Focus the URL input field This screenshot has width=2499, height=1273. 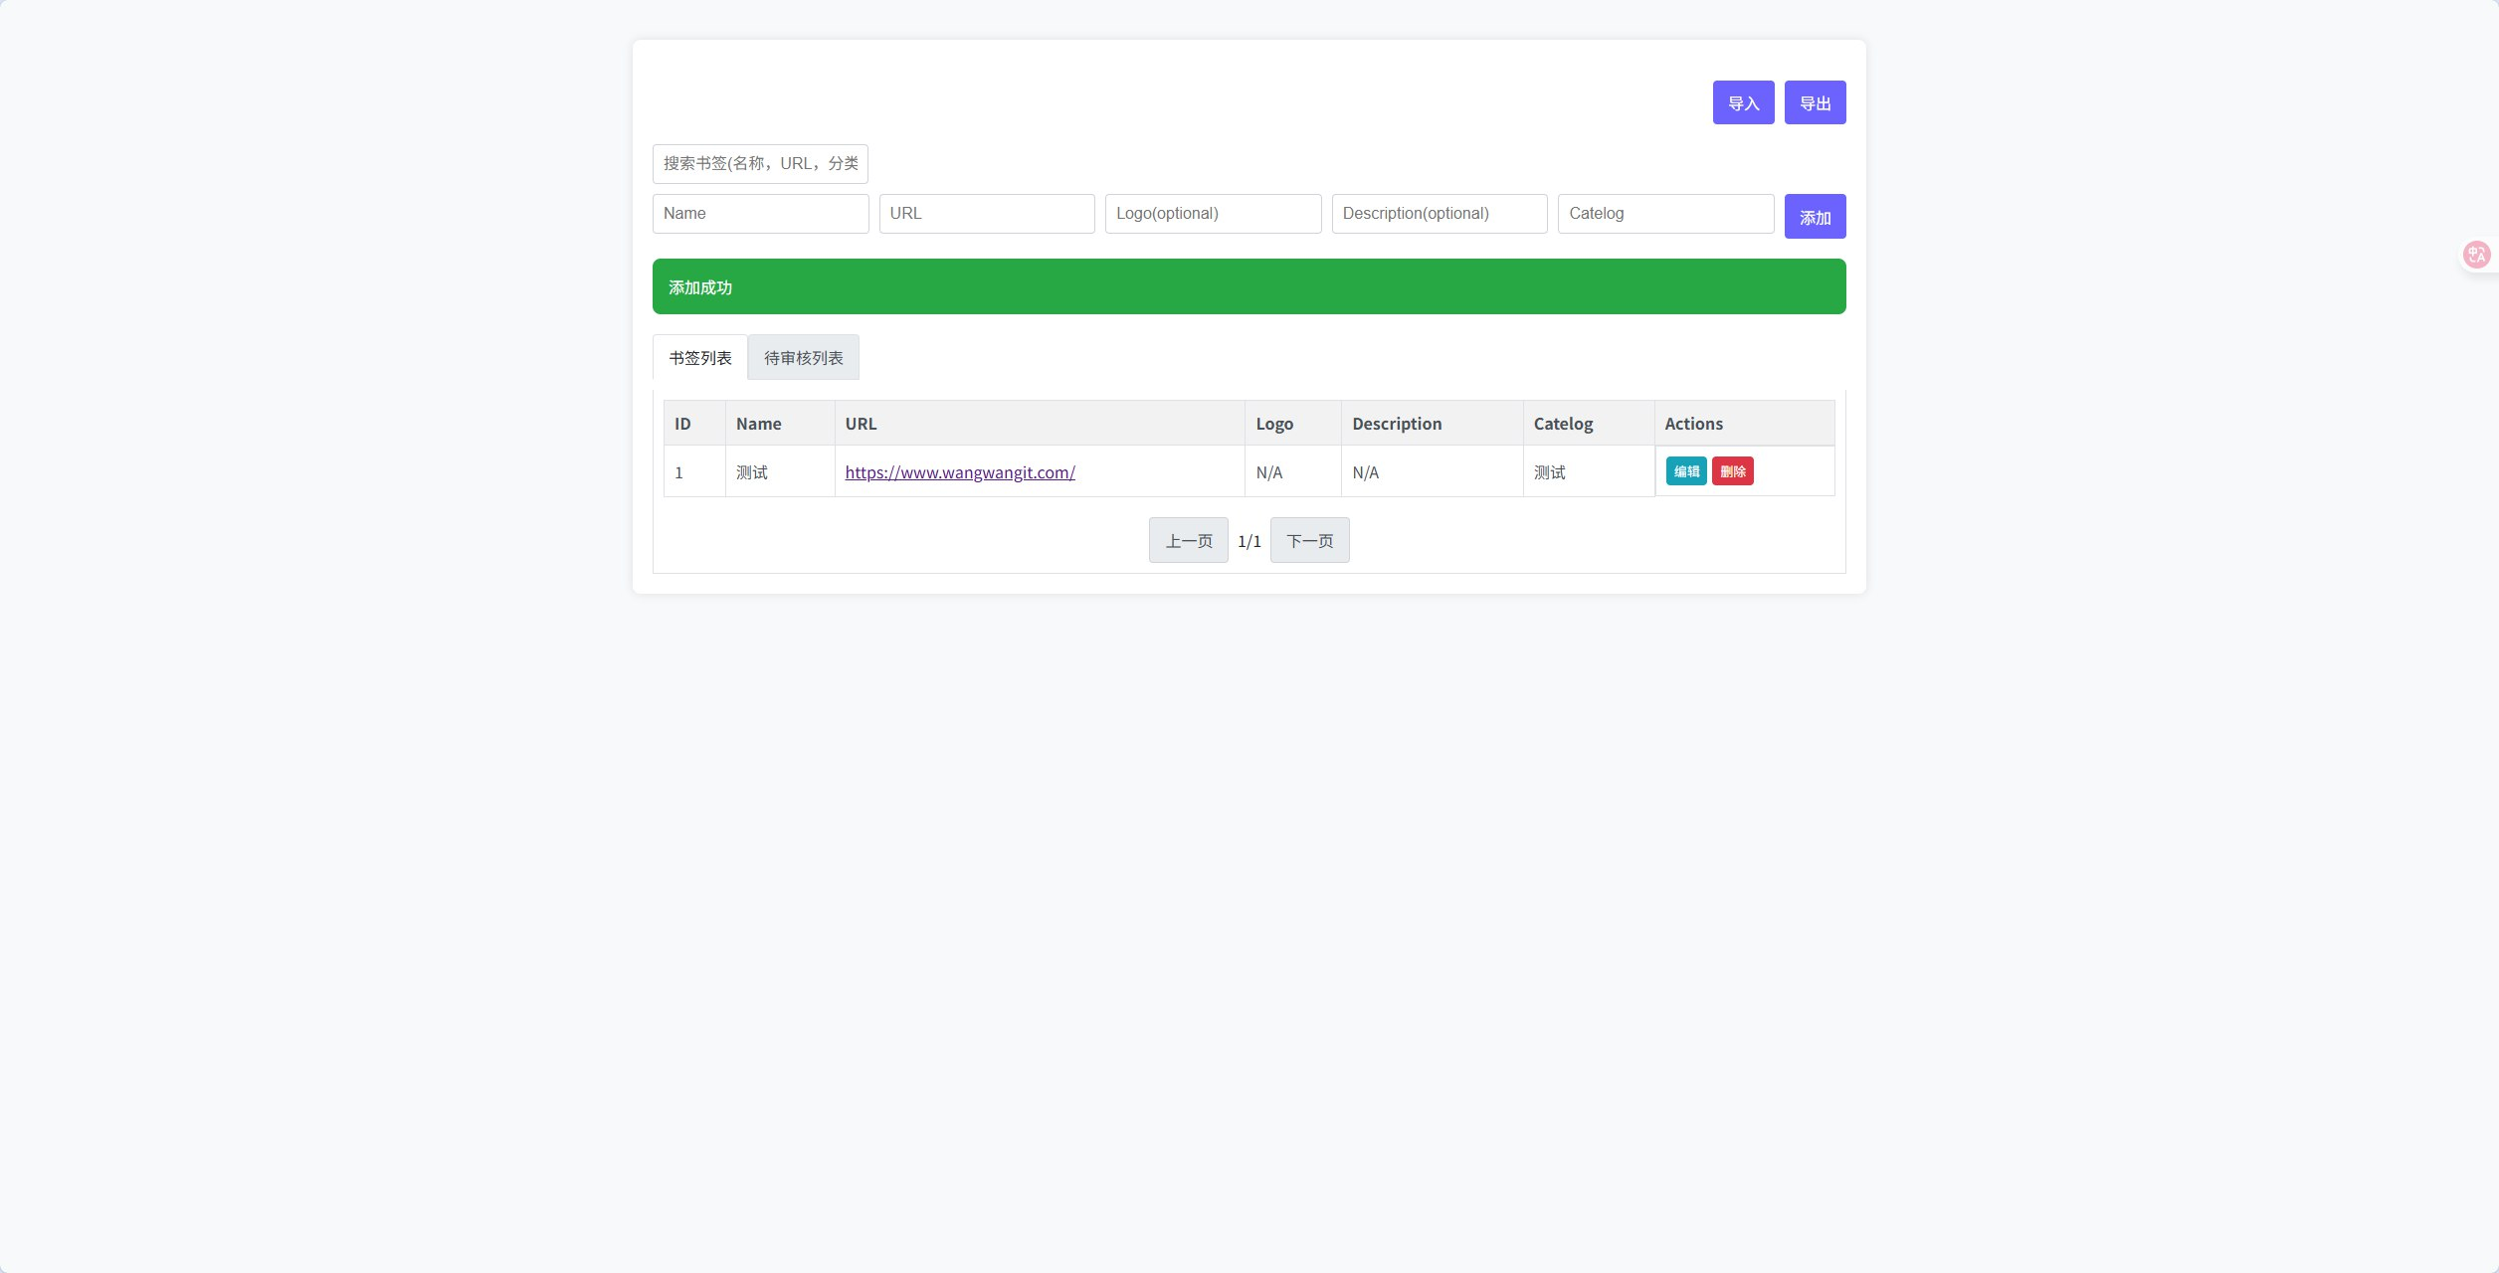tap(986, 214)
